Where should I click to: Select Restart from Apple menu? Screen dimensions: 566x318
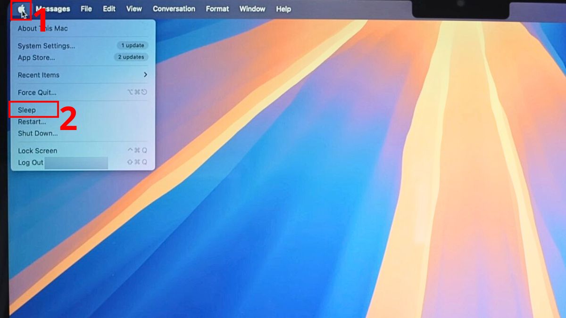(32, 122)
